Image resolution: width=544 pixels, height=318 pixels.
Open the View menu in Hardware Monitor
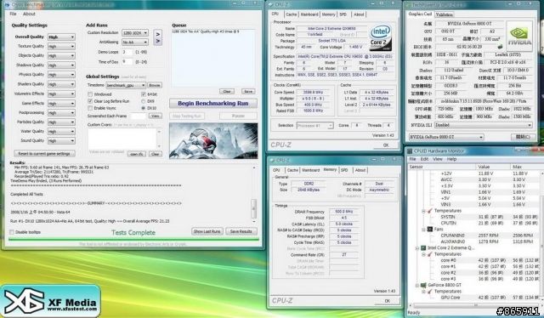437,159
